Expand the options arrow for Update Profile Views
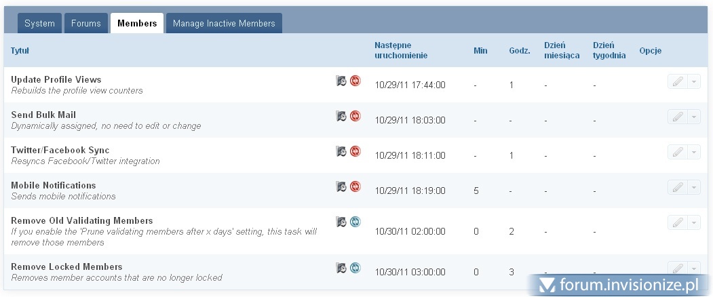Viewport: 713px width, 297px height. tap(693, 82)
